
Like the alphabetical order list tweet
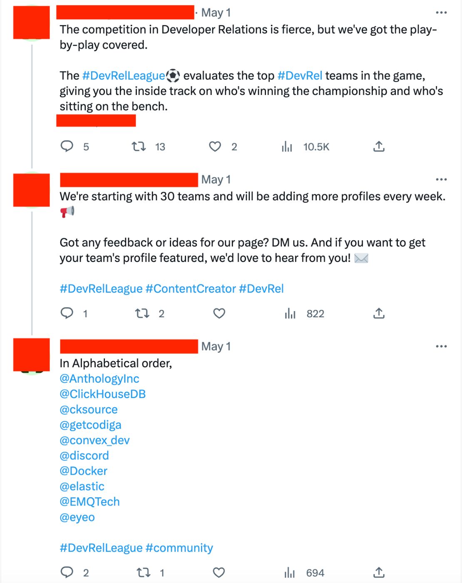click(219, 573)
